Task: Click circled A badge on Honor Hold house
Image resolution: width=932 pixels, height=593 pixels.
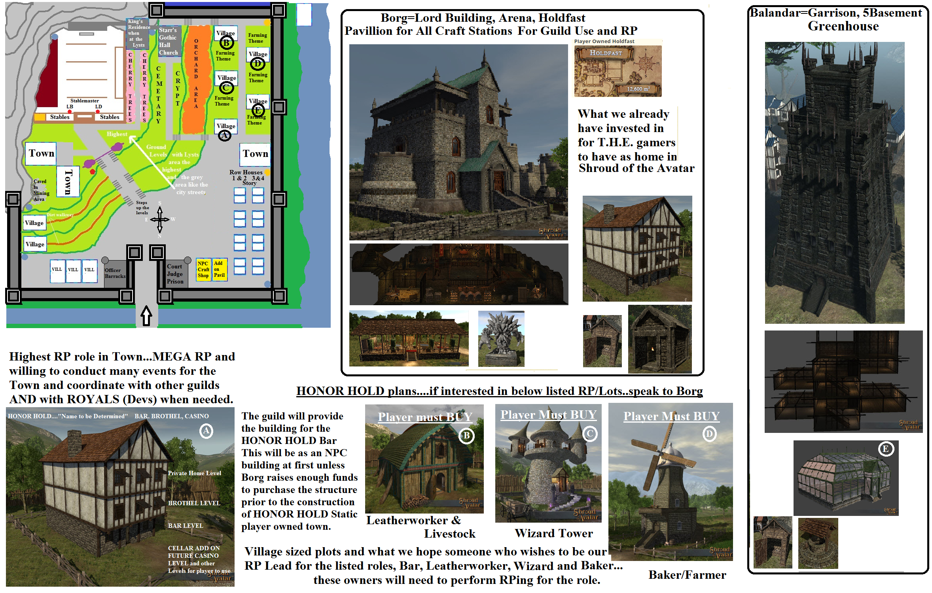Action: point(206,431)
